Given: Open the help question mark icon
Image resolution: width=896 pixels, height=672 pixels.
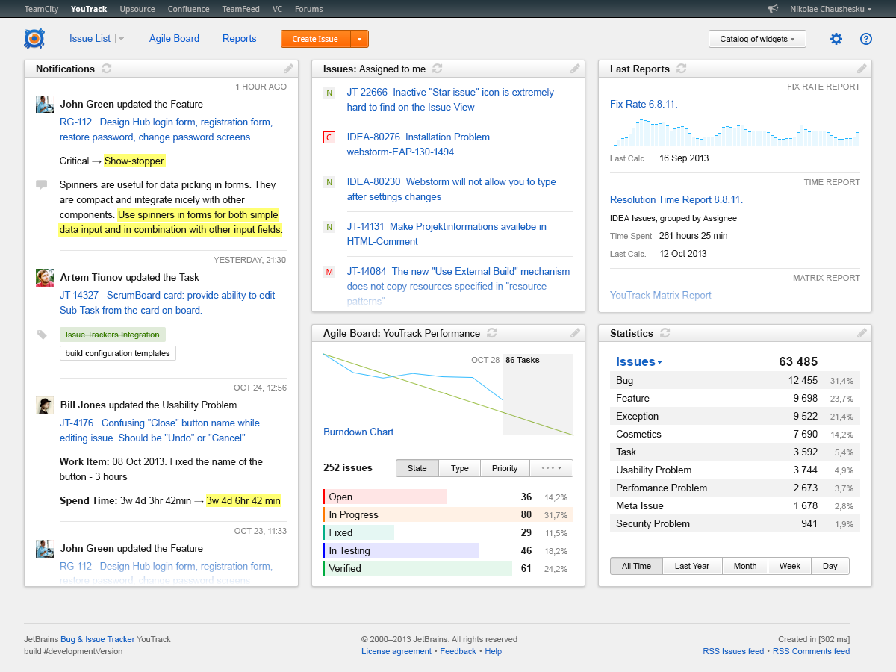Looking at the screenshot, I should tap(866, 39).
